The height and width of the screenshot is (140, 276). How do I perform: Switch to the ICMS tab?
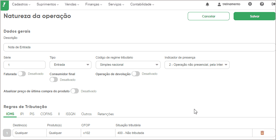pos(10,114)
